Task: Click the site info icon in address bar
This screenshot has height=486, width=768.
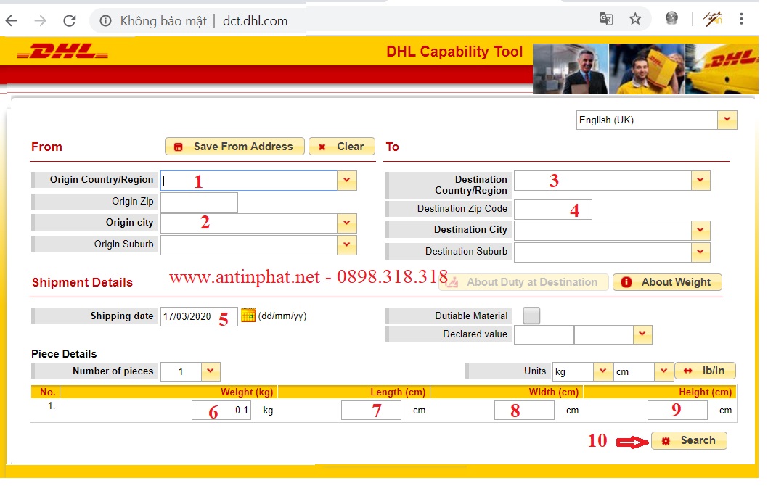Action: [106, 21]
